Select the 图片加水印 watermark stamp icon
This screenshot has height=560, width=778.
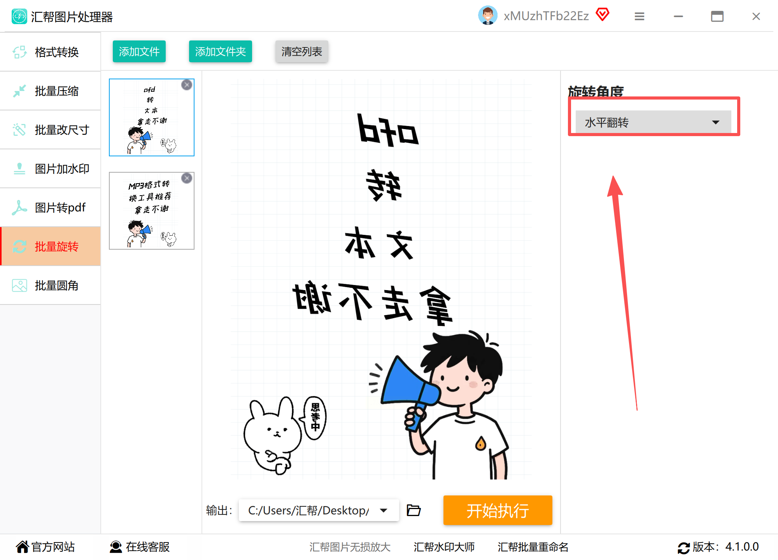click(19, 169)
